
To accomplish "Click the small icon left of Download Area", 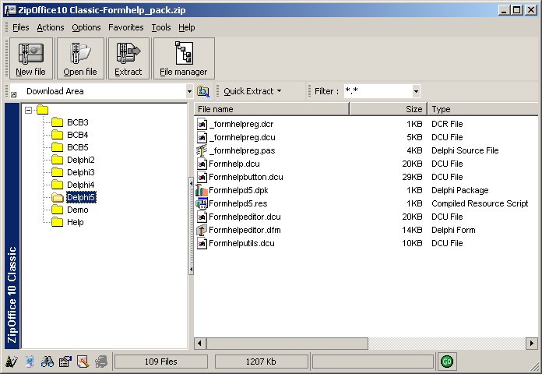I will 13,94.
